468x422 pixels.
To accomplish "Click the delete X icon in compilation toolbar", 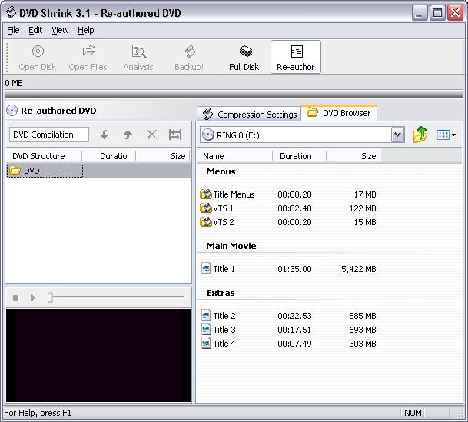I will [x=151, y=135].
